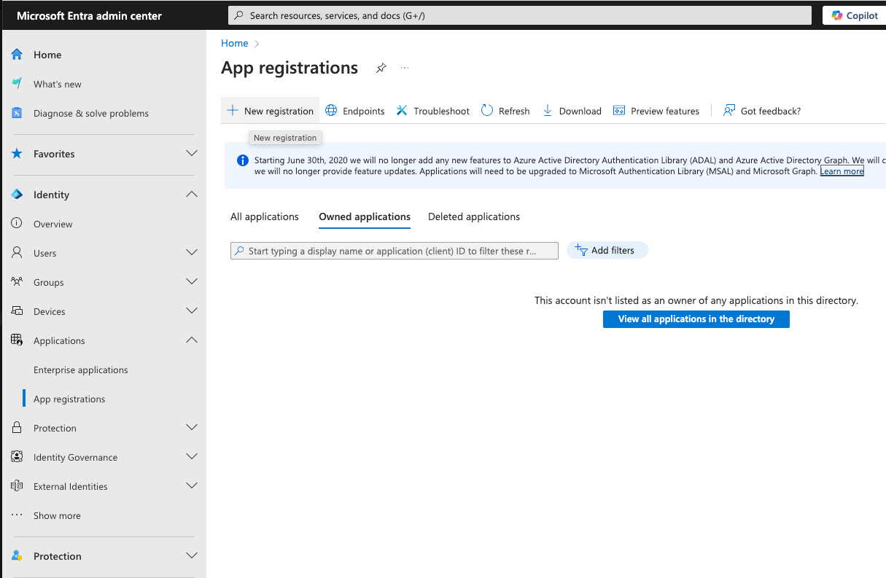Viewport: 886px width, 578px height.
Task: Expand the Groups chevron
Action: point(192,282)
